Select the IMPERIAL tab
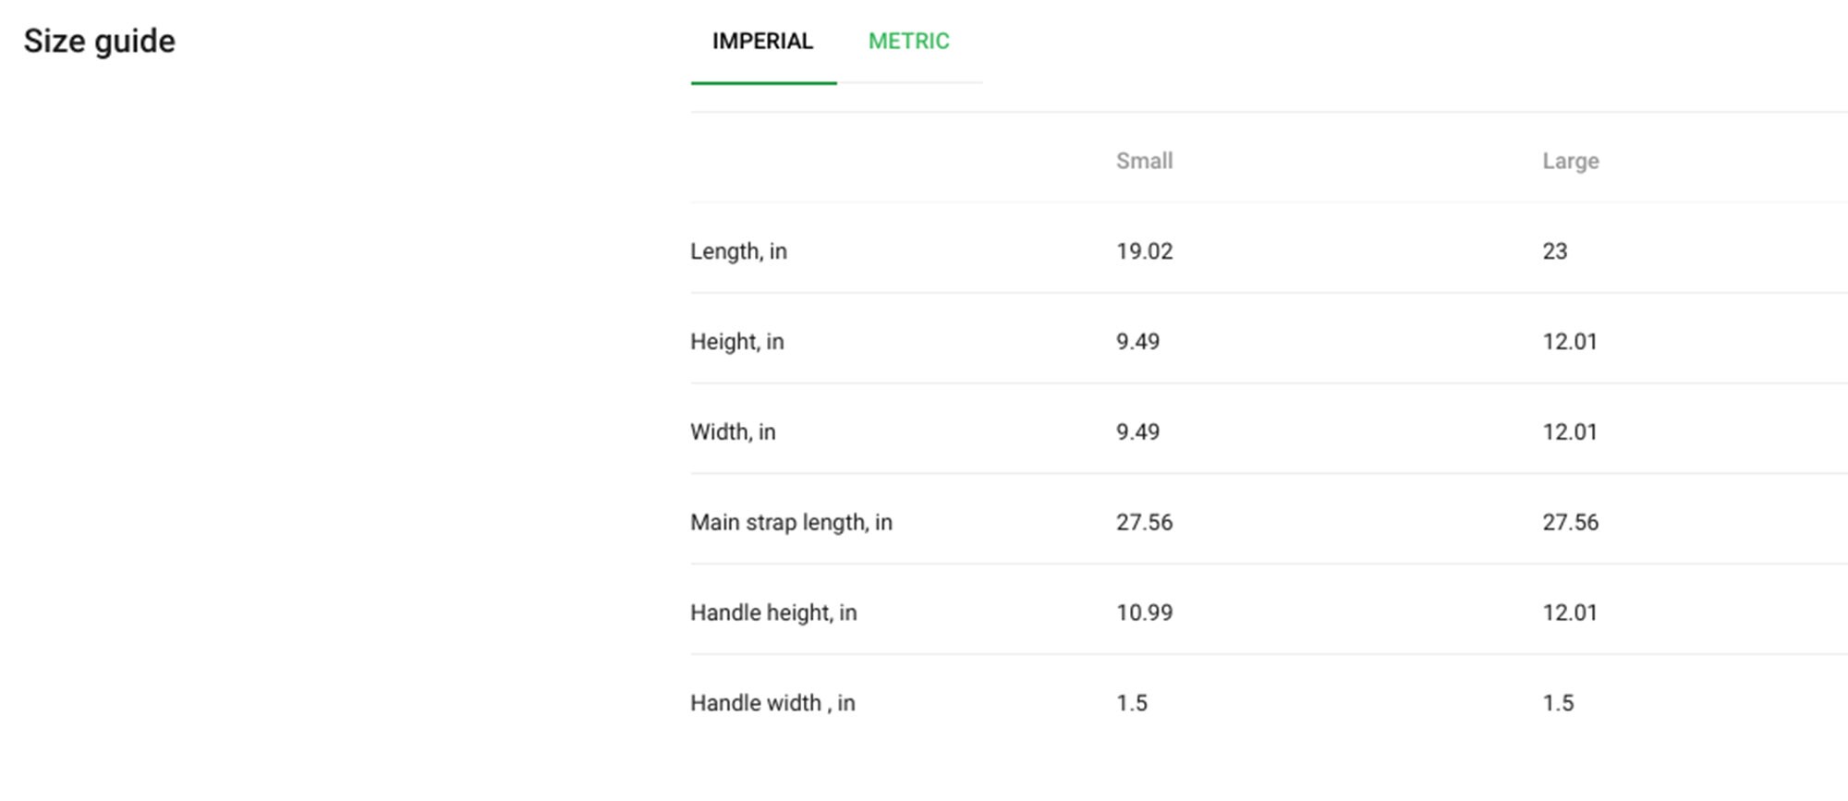 762,42
